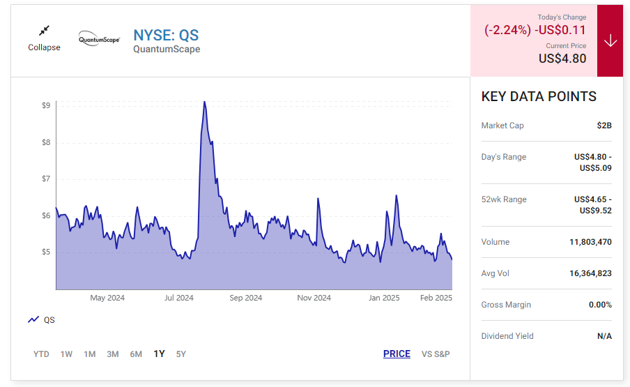630x387 pixels.
Task: Click the 52wk Range value
Action: pyautogui.click(x=592, y=205)
